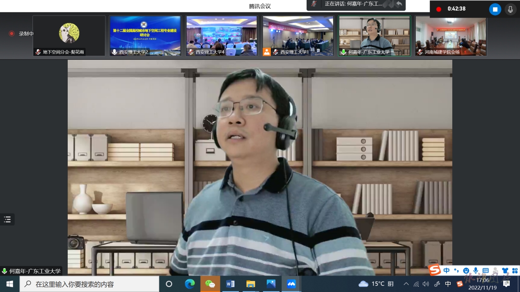Open the volume control in system tray

[426, 284]
